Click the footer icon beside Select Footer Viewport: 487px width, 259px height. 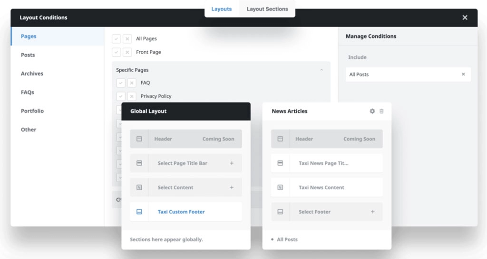point(280,212)
